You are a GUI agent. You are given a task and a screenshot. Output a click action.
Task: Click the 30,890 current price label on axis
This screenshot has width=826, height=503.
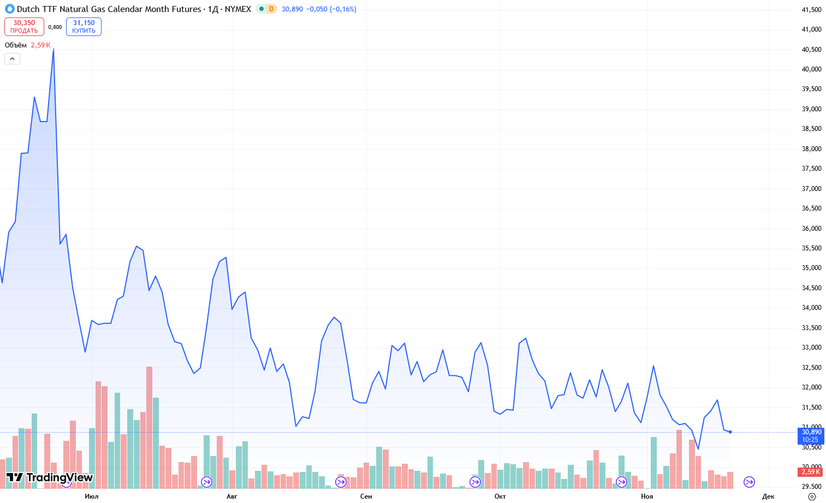point(811,432)
